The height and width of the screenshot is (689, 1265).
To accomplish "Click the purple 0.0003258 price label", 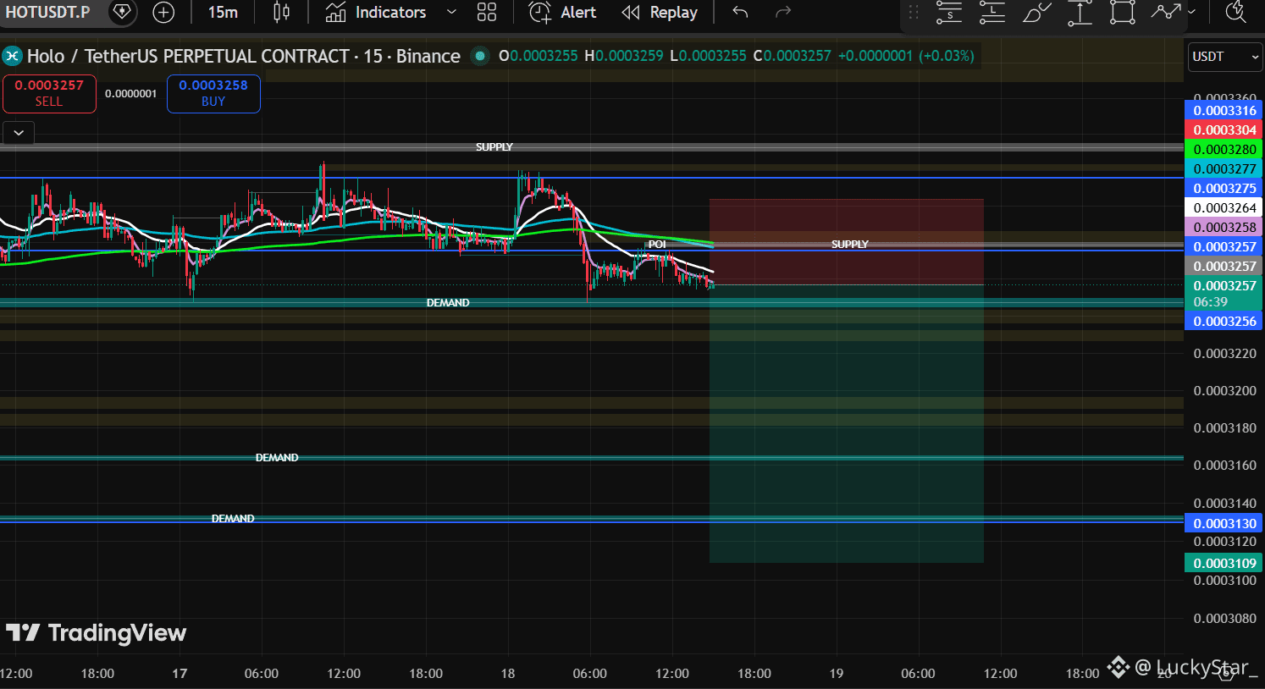I will coord(1224,228).
